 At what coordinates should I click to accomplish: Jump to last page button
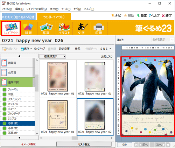click(x=168, y=145)
